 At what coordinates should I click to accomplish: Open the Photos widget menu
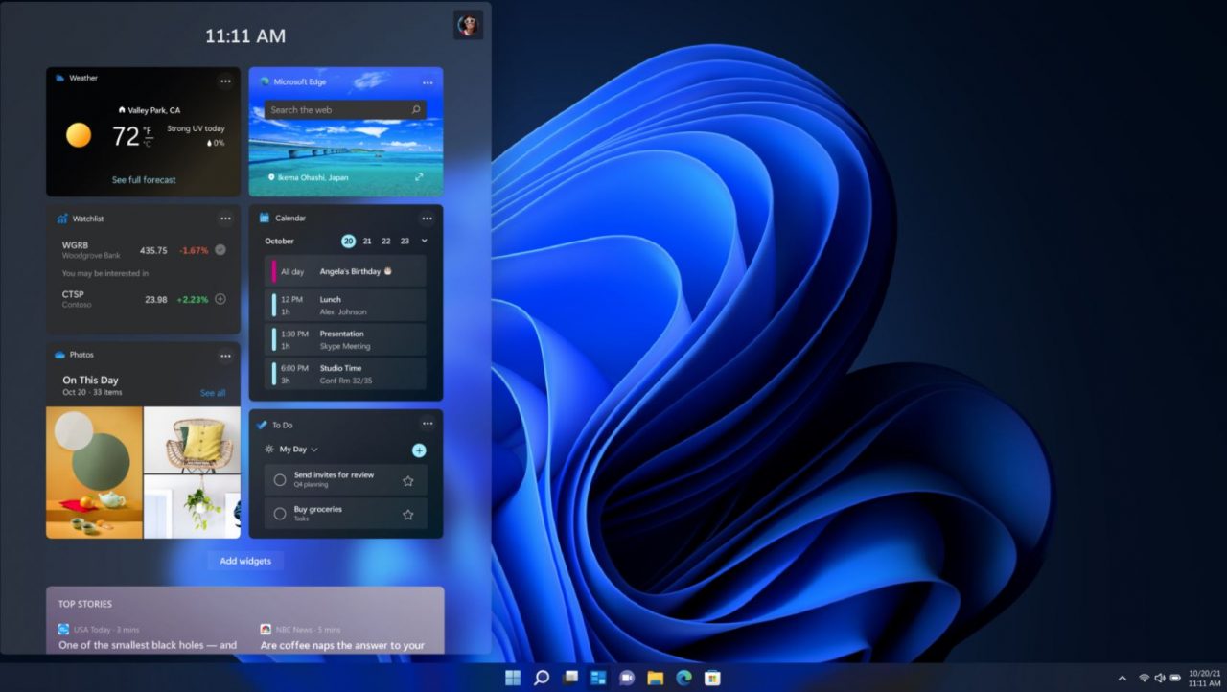[226, 355]
